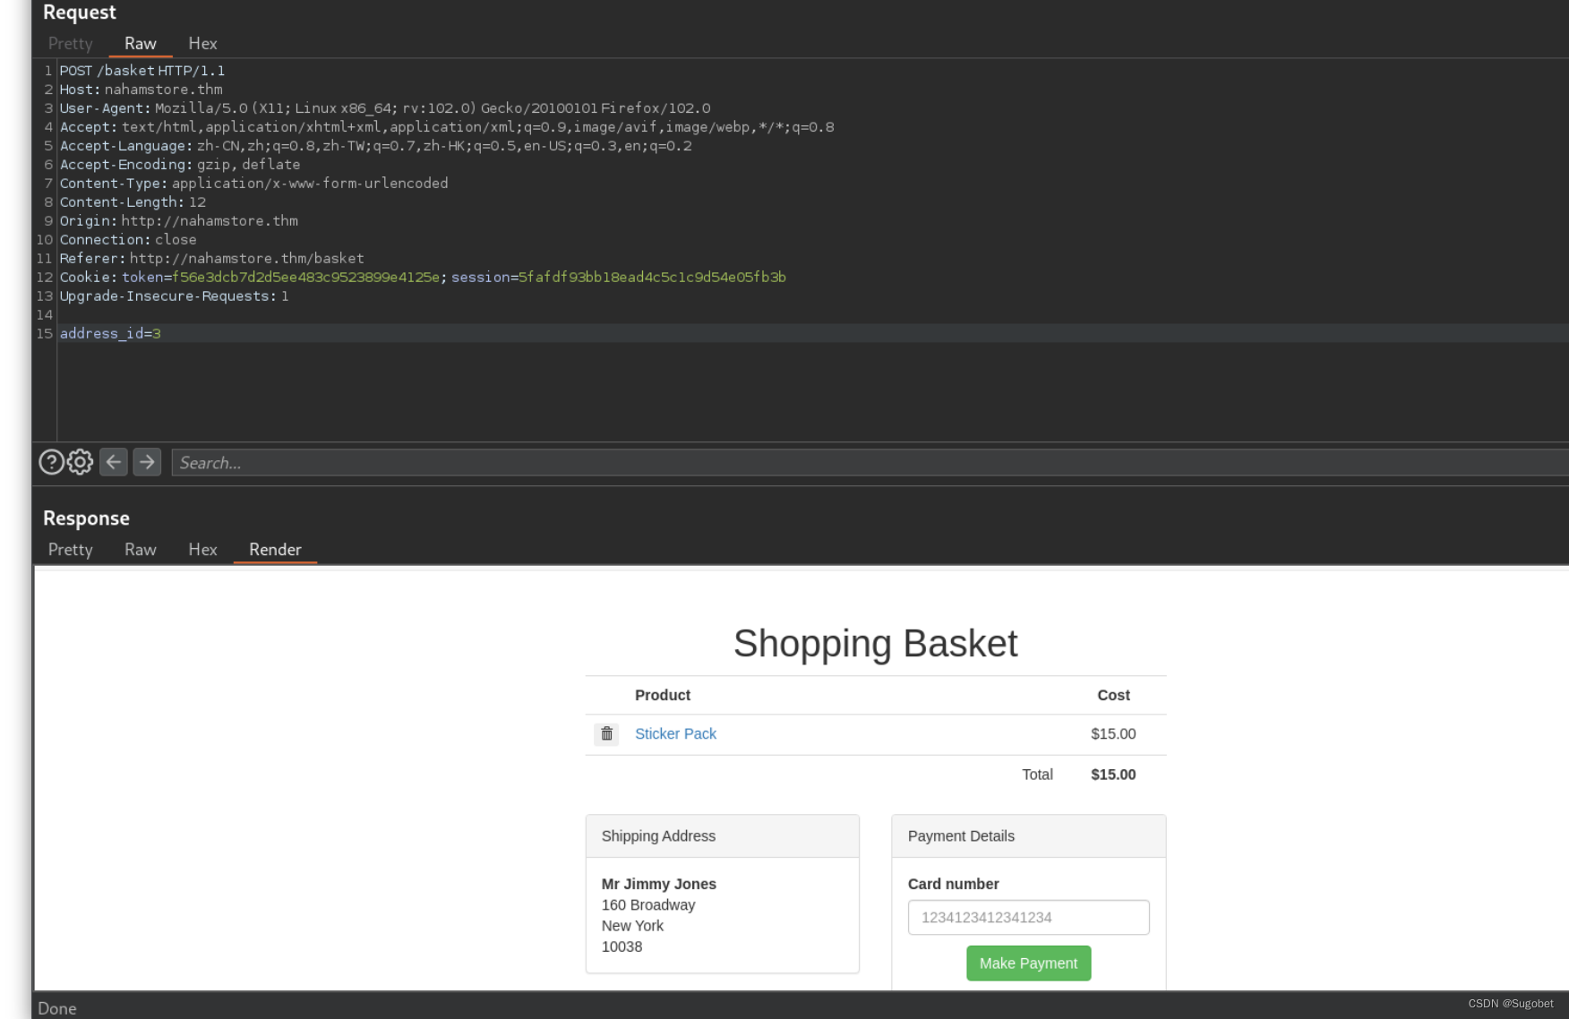
Task: Click the address_id=3 body line
Action: (x=110, y=334)
